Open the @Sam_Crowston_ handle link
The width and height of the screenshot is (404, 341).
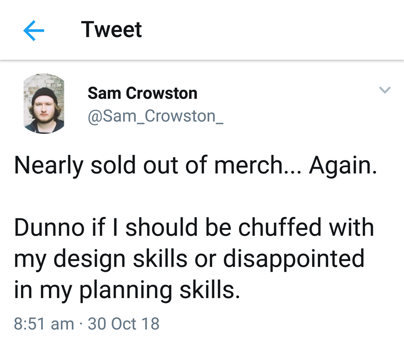pos(155,116)
